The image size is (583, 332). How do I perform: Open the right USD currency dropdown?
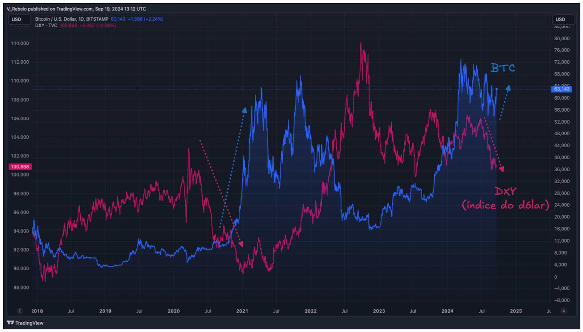point(560,19)
